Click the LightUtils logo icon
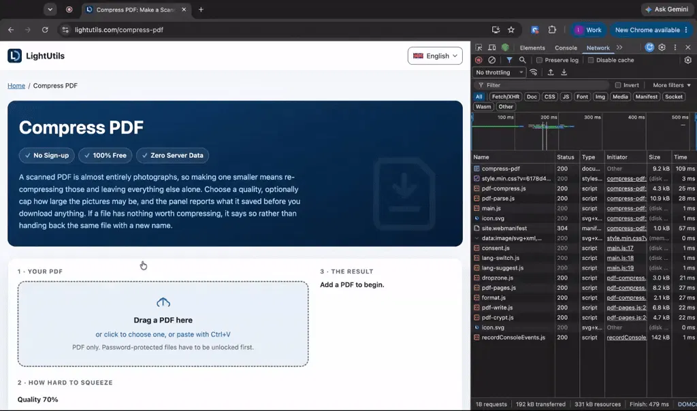 14,56
